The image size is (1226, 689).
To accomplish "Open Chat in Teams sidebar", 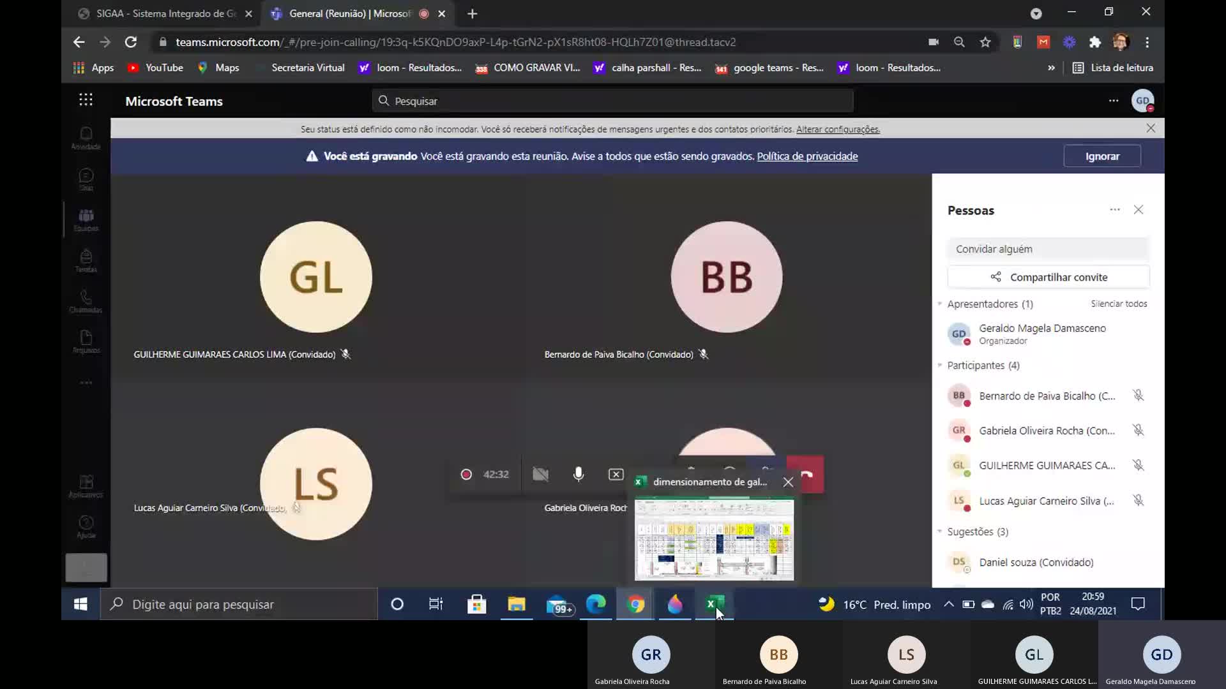I will click(86, 179).
